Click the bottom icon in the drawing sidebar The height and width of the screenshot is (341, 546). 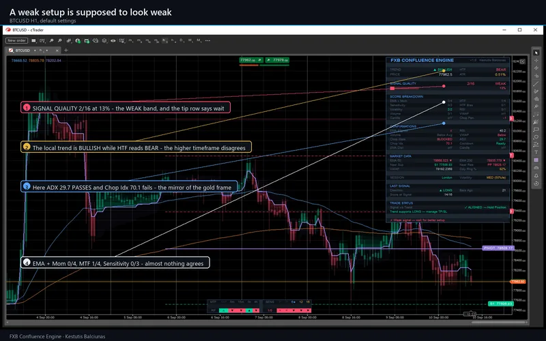[536, 183]
